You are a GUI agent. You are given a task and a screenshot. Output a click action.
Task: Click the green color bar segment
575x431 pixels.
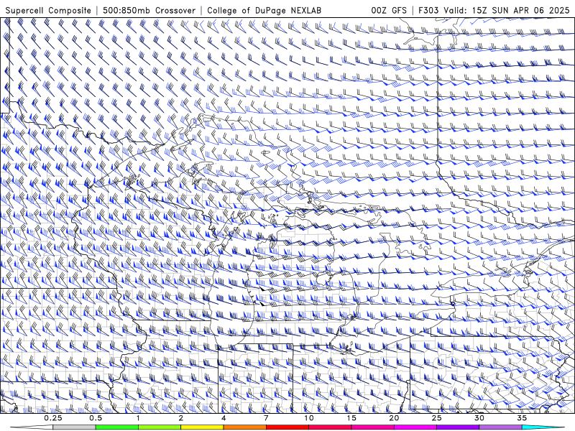[x=116, y=427]
